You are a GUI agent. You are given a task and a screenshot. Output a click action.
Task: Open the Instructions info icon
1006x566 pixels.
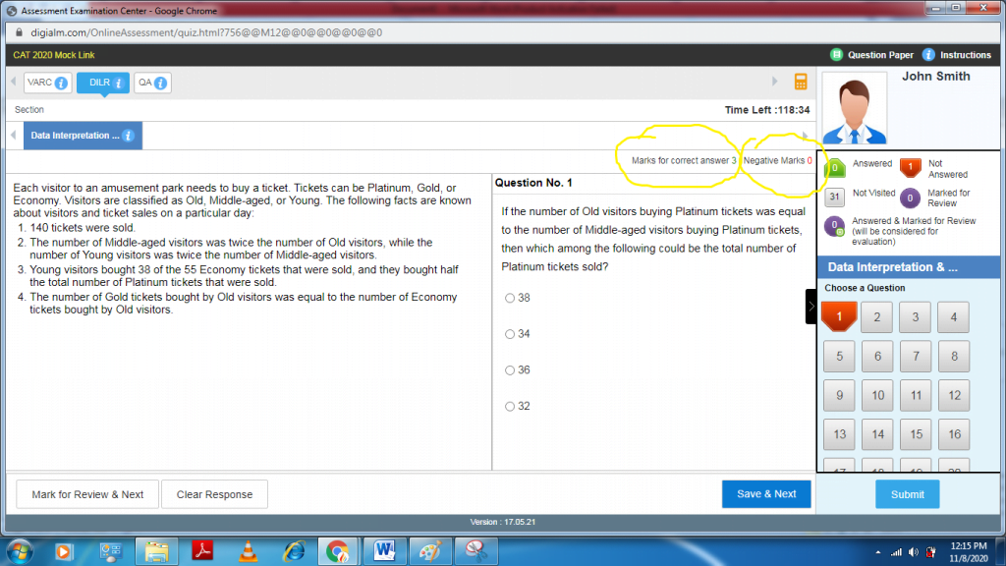[x=928, y=55]
